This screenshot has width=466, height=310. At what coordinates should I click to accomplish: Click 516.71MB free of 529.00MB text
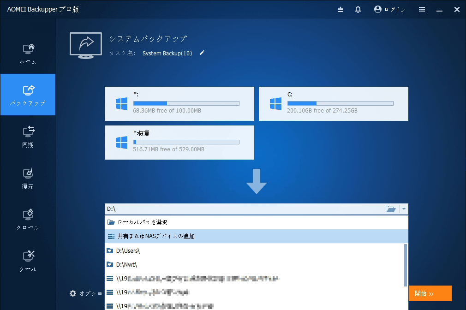point(168,149)
